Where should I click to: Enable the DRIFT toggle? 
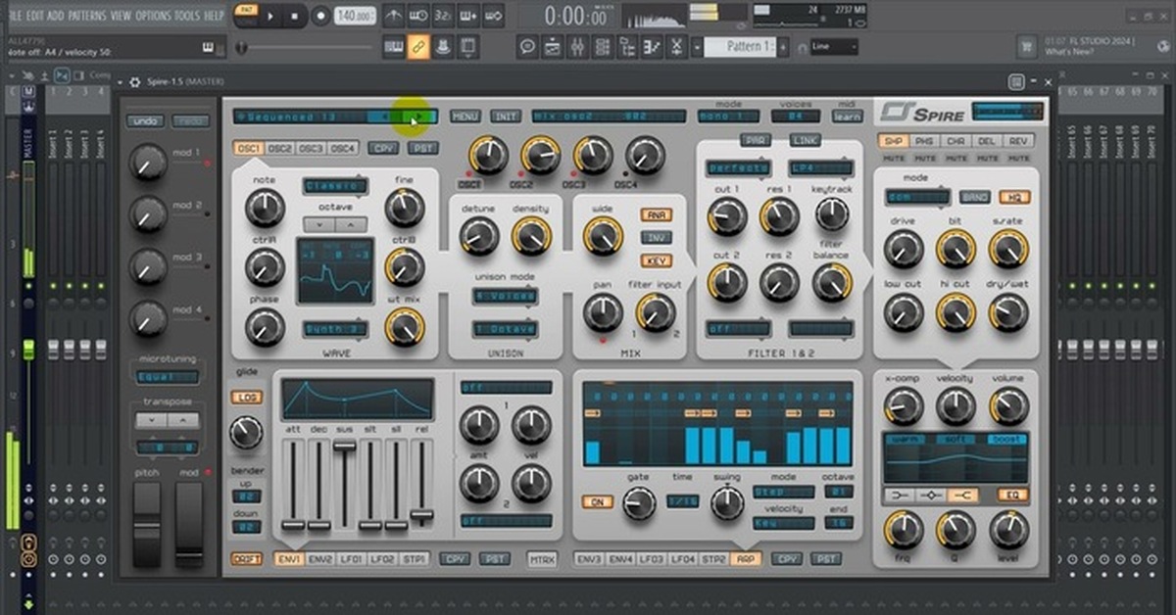pyautogui.click(x=246, y=559)
